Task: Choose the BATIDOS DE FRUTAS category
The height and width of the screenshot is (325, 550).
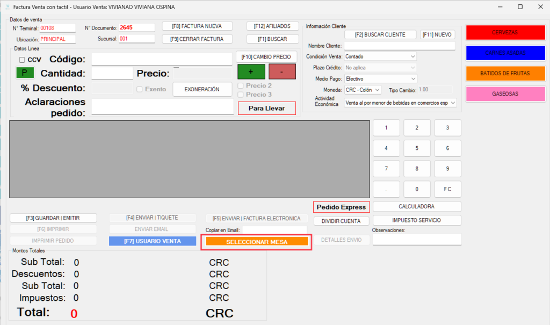Action: [x=505, y=73]
